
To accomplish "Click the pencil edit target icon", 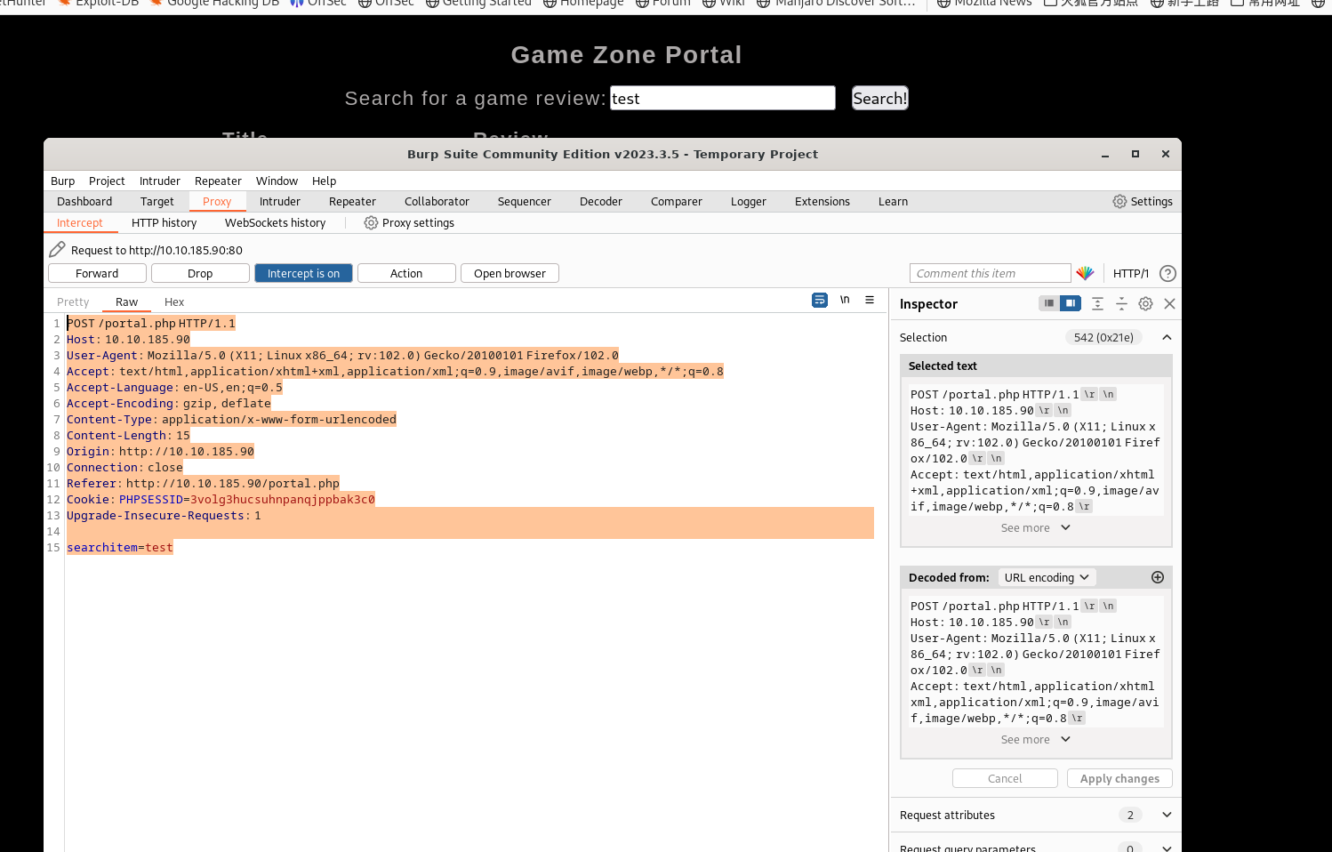I will coord(57,250).
